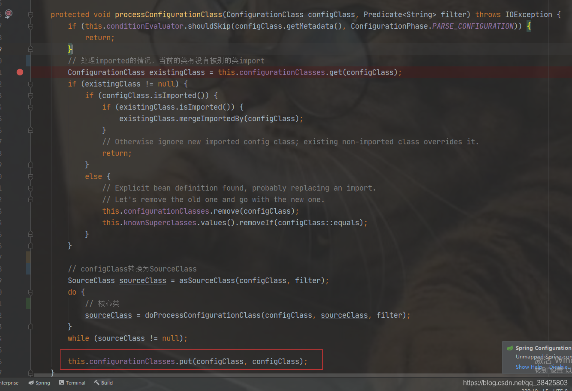
Task: Open the Build tool window
Action: [103, 383]
